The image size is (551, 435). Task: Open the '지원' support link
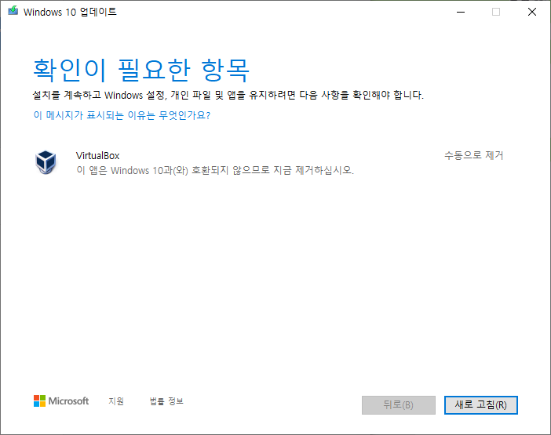pyautogui.click(x=116, y=401)
